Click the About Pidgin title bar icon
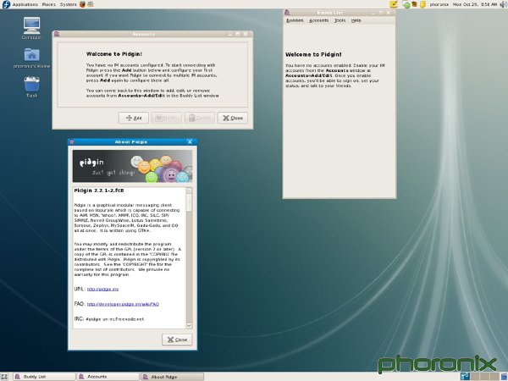Viewport: 508px width, 381px height. [x=72, y=141]
